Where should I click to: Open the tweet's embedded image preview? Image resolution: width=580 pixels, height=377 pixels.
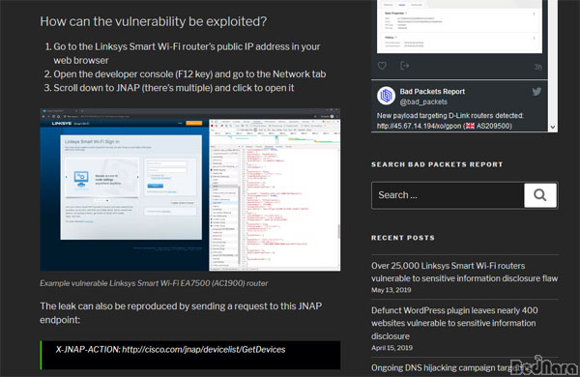459,26
